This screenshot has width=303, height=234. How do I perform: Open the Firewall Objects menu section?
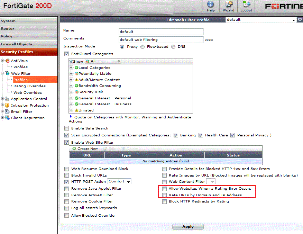tap(29, 44)
